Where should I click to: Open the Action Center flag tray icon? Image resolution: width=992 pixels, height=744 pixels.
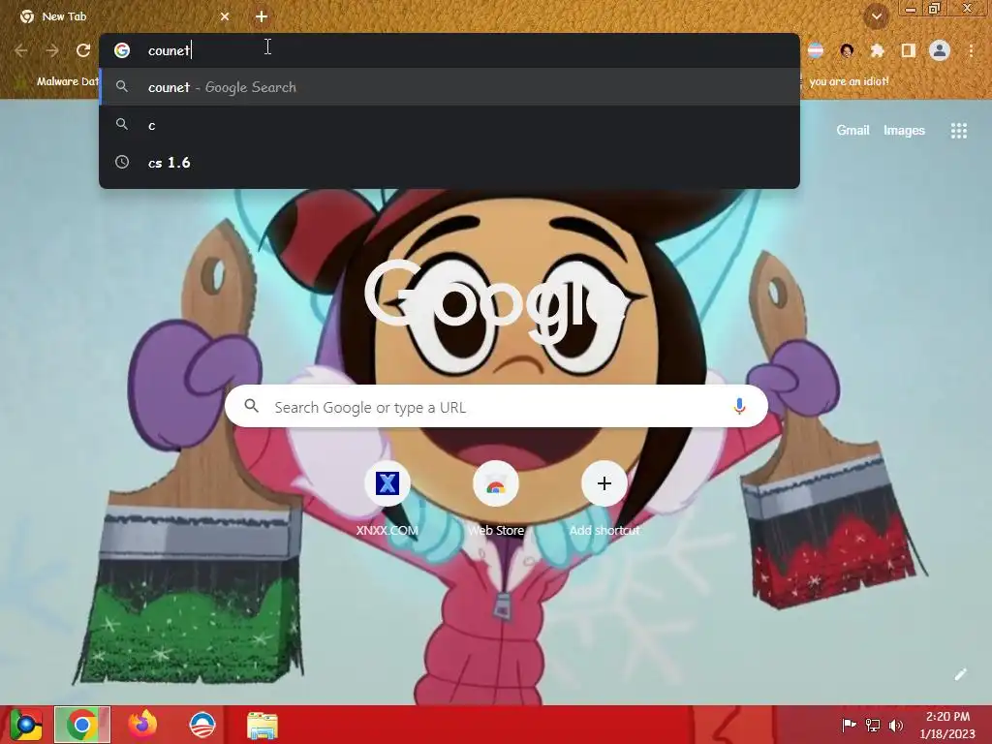849,725
